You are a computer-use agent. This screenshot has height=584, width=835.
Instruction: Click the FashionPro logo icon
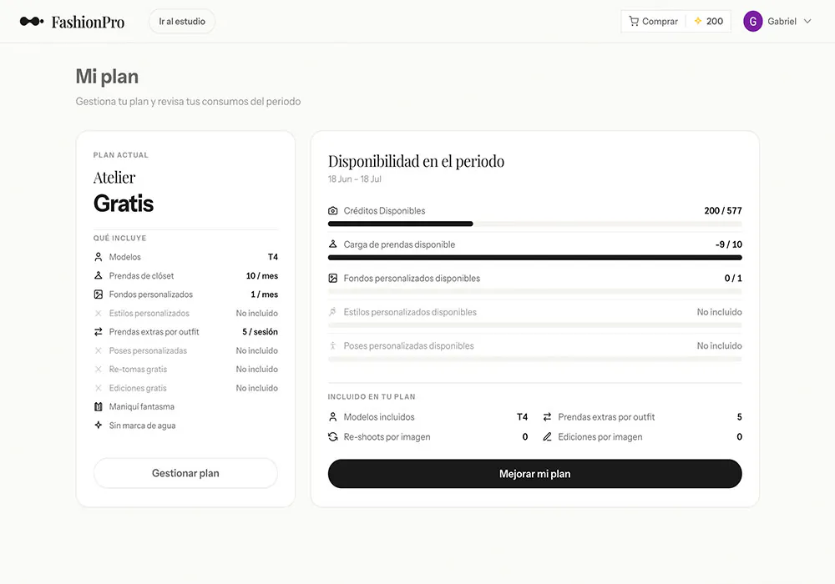tap(32, 22)
